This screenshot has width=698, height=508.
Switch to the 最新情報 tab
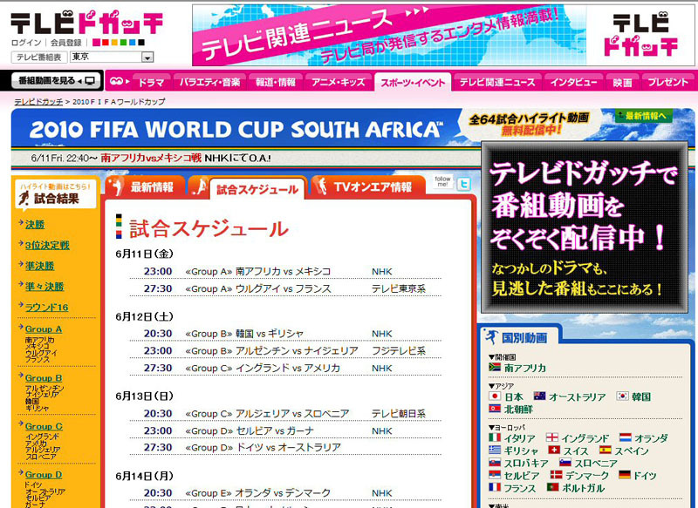tap(145, 186)
